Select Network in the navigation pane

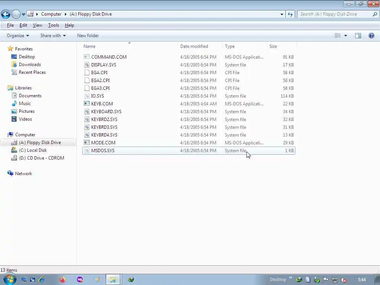[23, 174]
